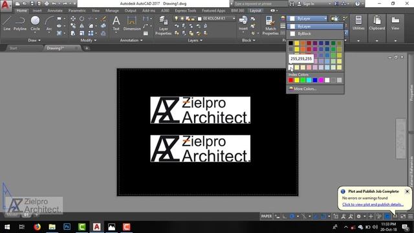The height and width of the screenshot is (233, 414).
Task: Expand the Annotation panel
Action: 131,40
